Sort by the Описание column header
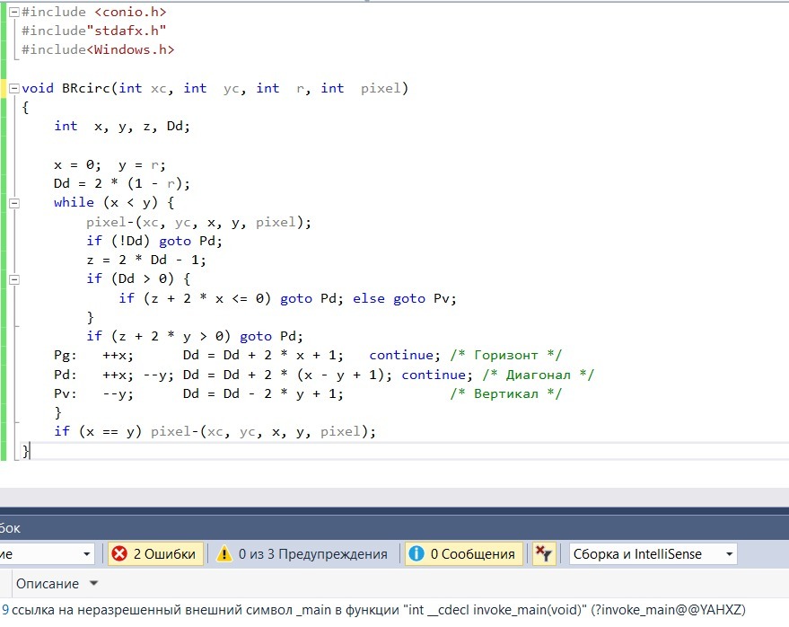Image resolution: width=789 pixels, height=627 pixels. (x=48, y=584)
